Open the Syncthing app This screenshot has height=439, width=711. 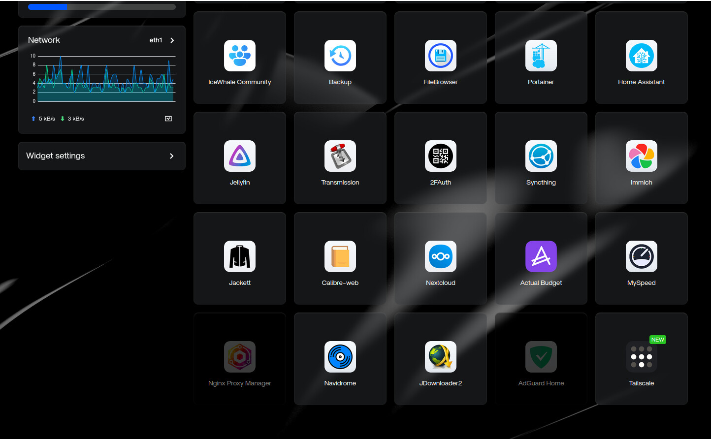coord(541,156)
